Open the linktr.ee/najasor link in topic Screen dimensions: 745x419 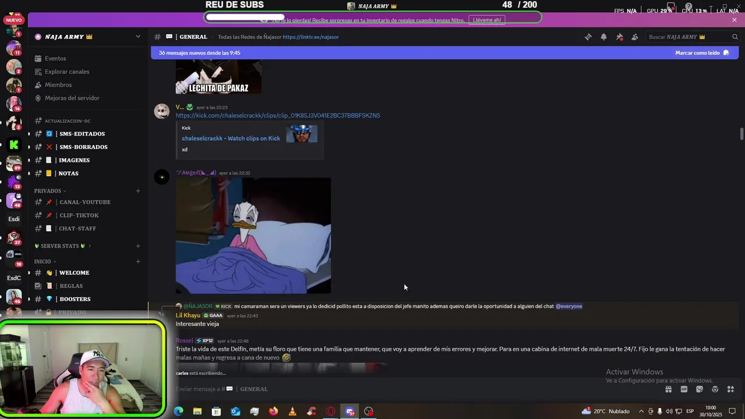[311, 37]
